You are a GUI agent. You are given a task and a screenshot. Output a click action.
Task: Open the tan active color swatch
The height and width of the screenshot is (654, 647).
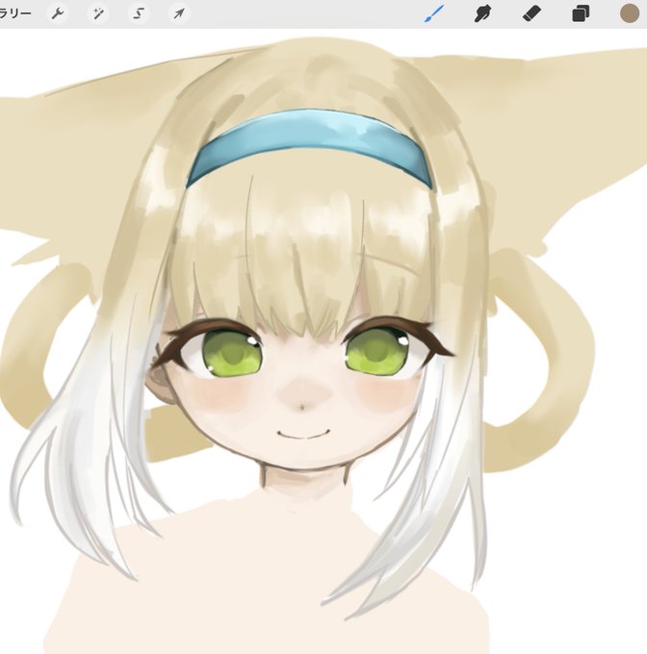[630, 13]
